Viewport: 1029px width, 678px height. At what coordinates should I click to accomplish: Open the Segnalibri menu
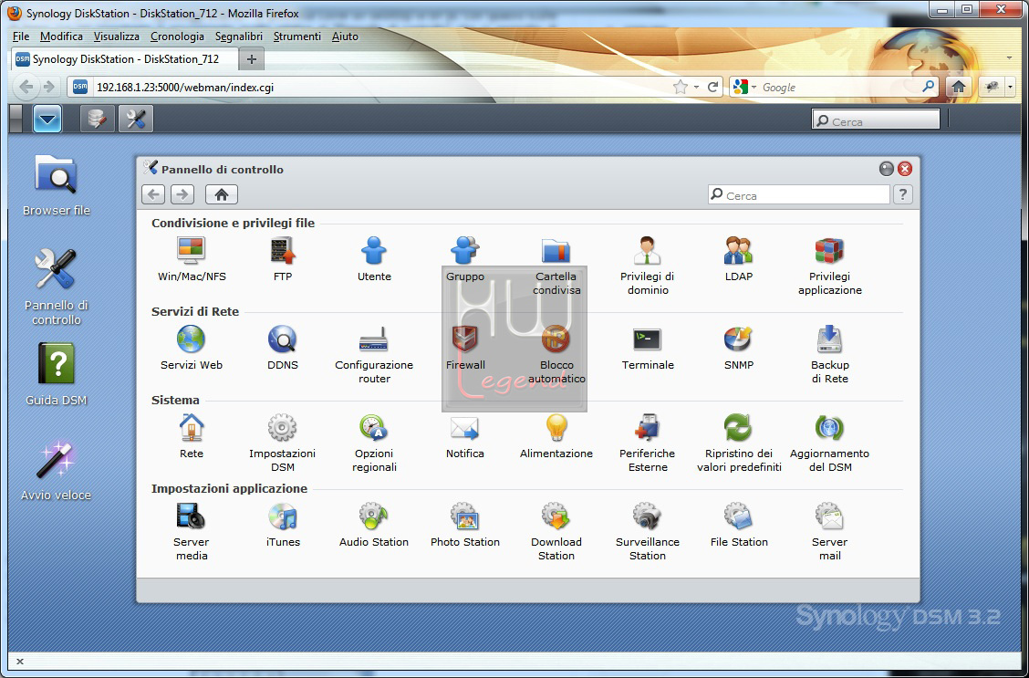coord(239,37)
